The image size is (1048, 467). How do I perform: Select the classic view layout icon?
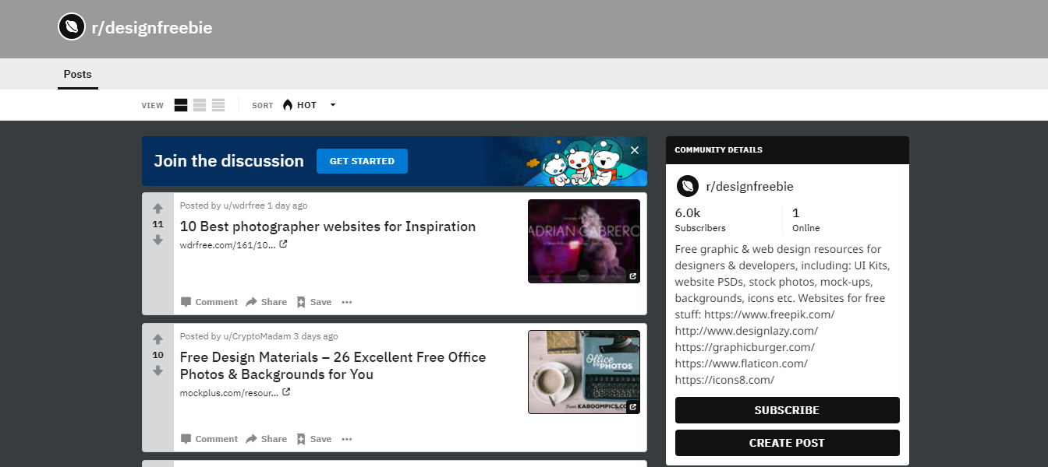point(200,104)
